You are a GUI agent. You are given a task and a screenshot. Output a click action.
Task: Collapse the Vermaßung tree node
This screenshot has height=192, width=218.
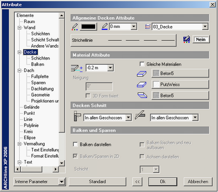click(x=20, y=144)
